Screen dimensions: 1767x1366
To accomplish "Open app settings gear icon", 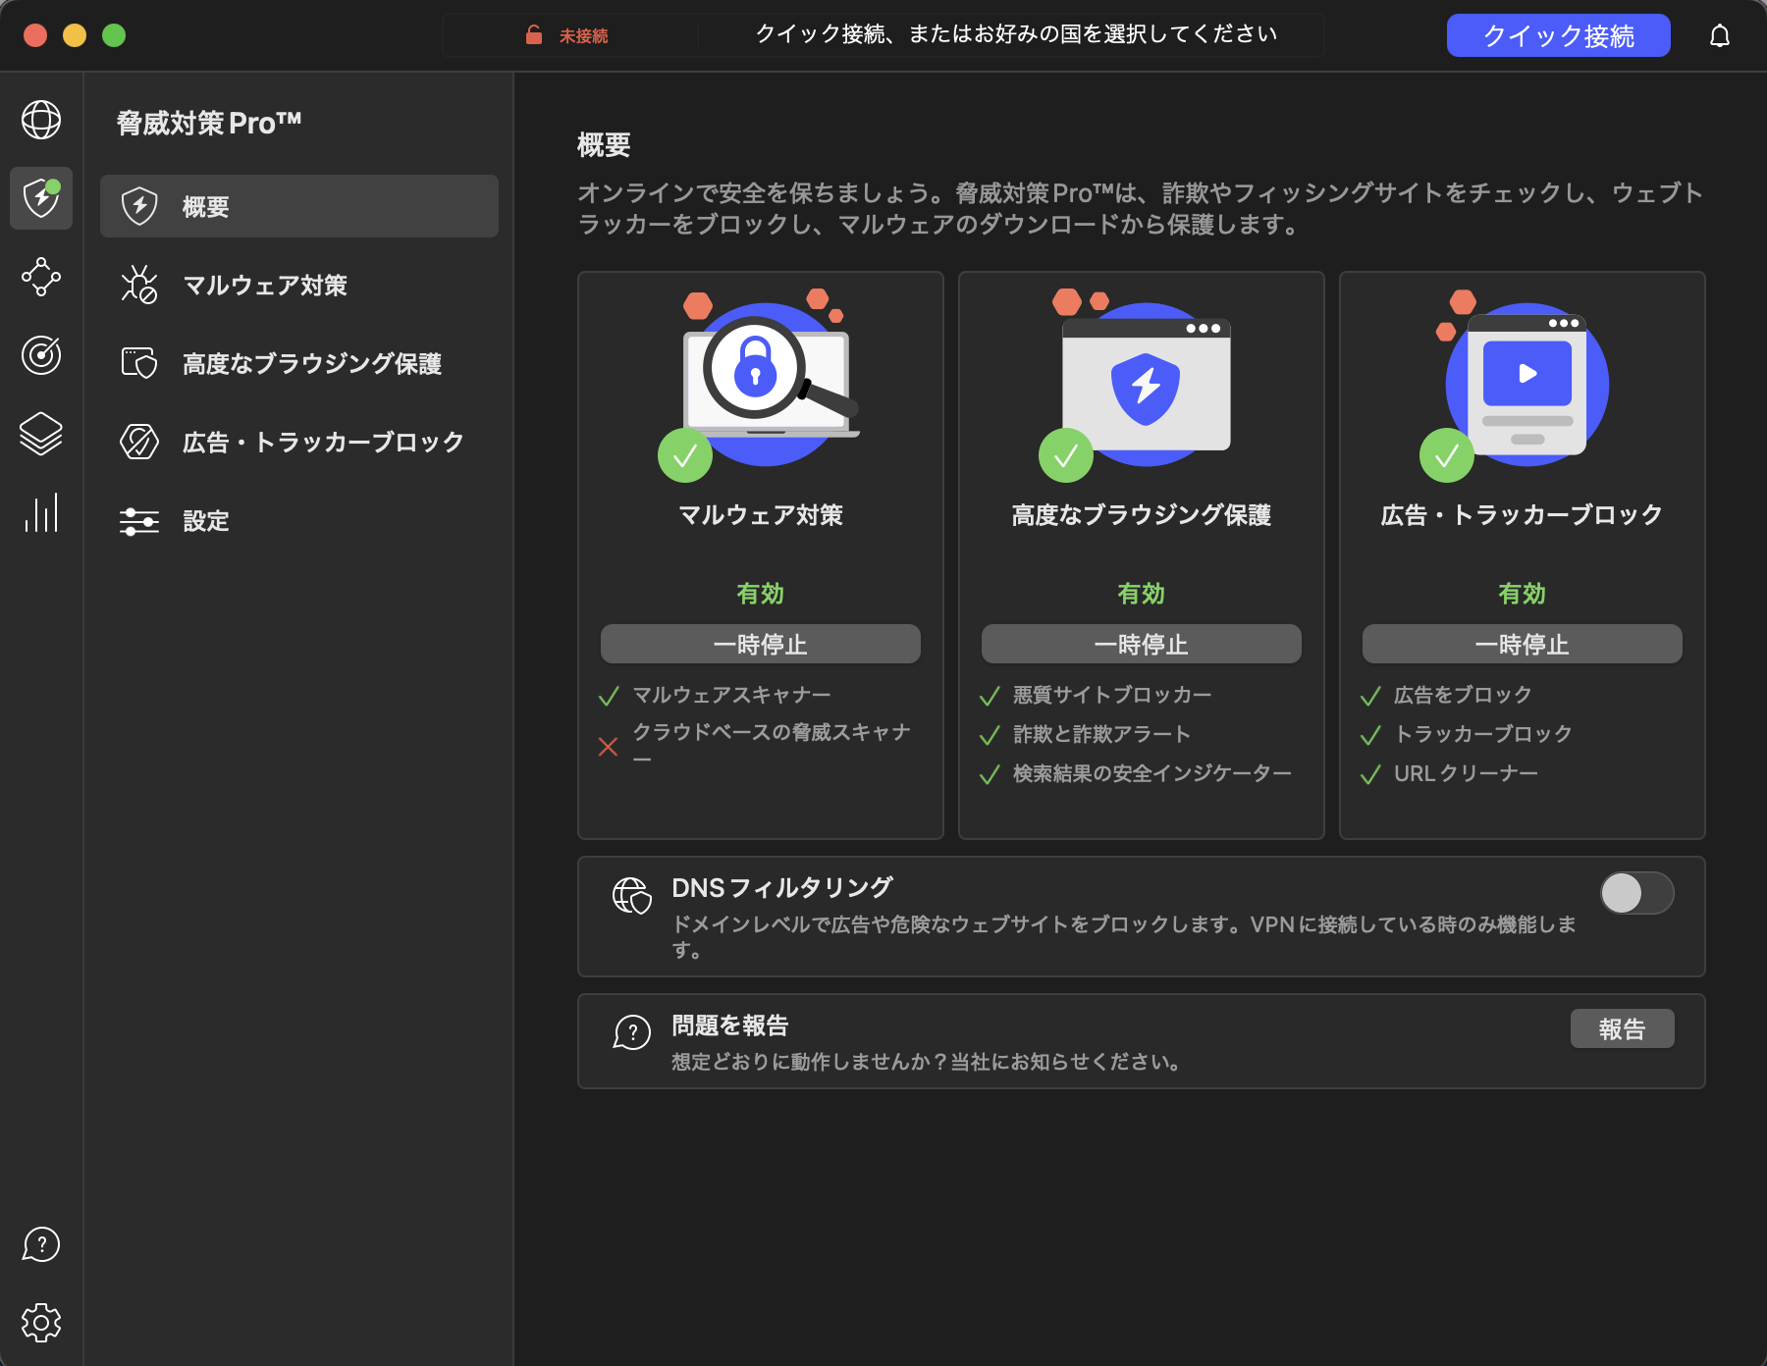I will (41, 1323).
